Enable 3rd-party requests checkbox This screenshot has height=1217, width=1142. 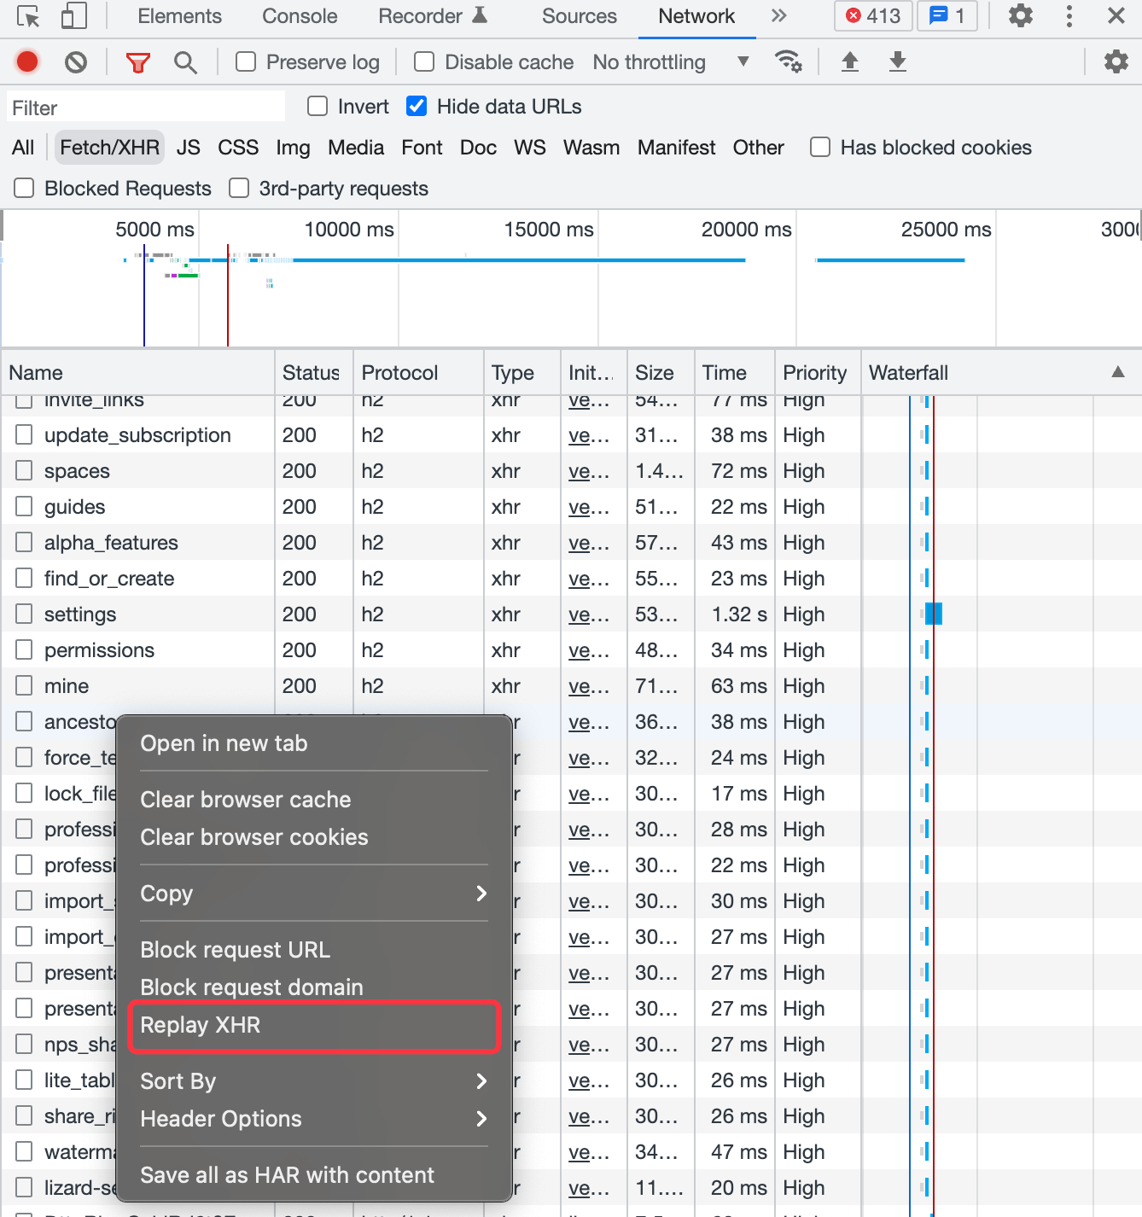tap(239, 188)
